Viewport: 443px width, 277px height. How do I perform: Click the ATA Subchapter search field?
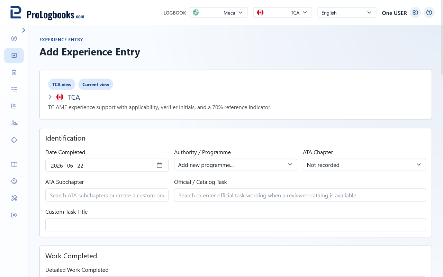pyautogui.click(x=107, y=195)
